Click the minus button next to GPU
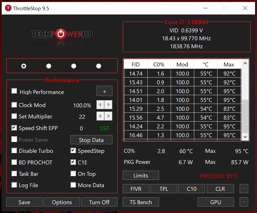 pyautogui.click(x=244, y=202)
